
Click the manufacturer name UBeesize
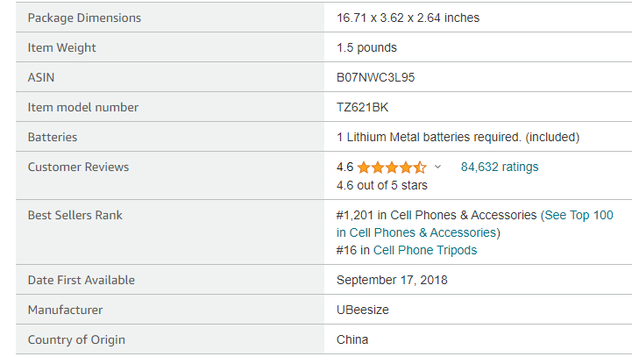pos(362,310)
